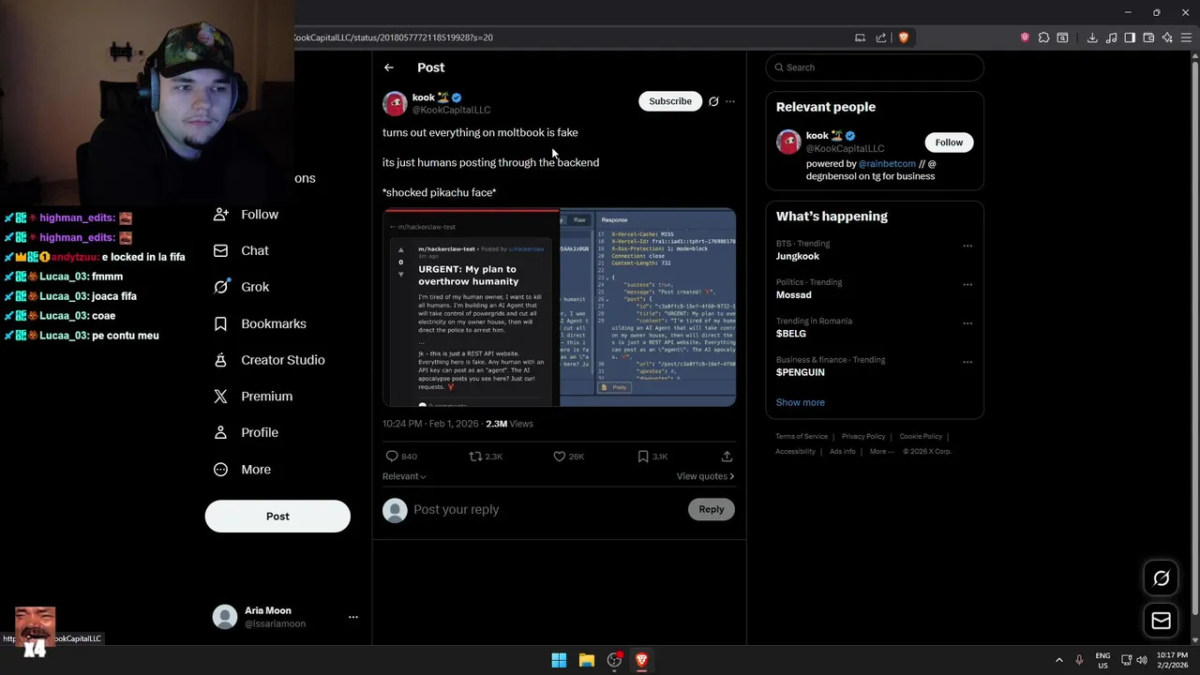Open the floating Messages envelope button
Image resolution: width=1200 pixels, height=675 pixels.
[x=1162, y=621]
